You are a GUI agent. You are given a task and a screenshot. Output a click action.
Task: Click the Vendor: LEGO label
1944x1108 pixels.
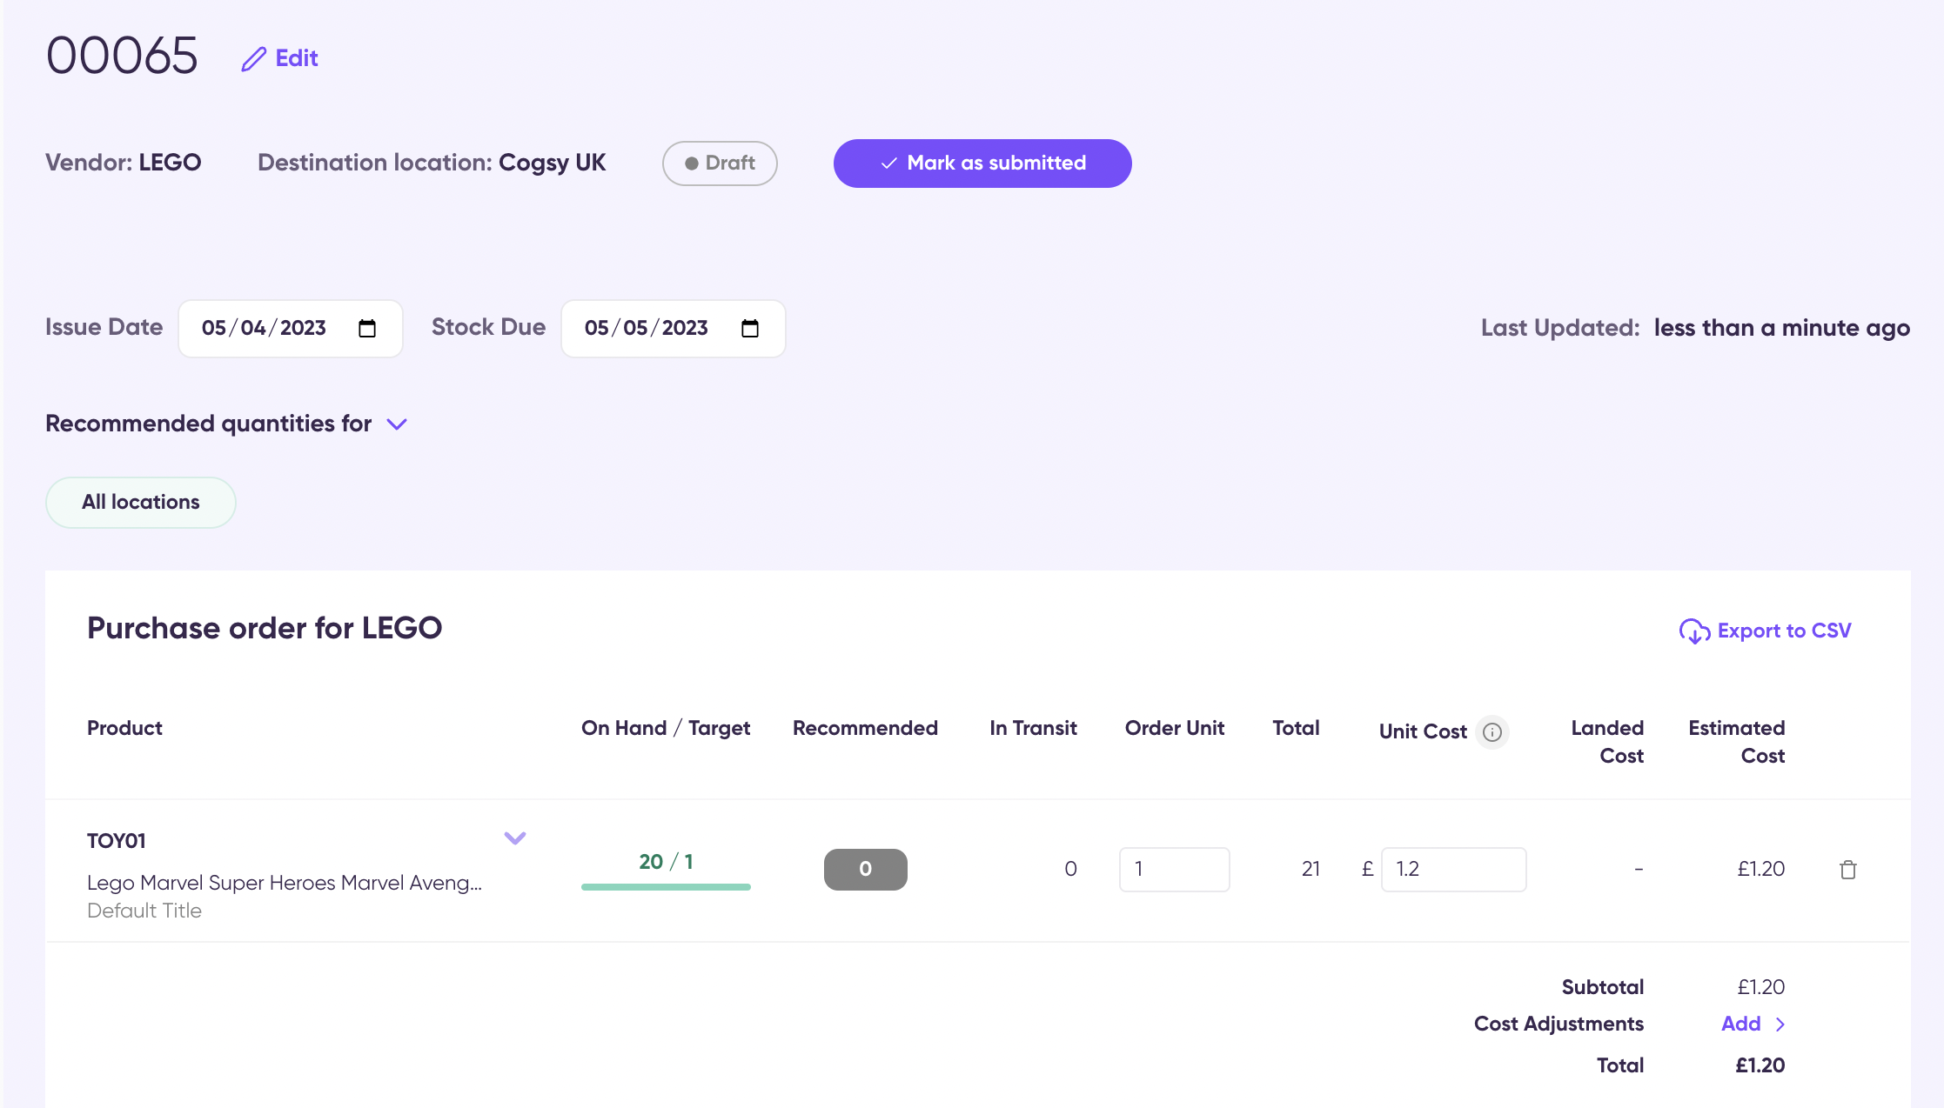click(124, 164)
